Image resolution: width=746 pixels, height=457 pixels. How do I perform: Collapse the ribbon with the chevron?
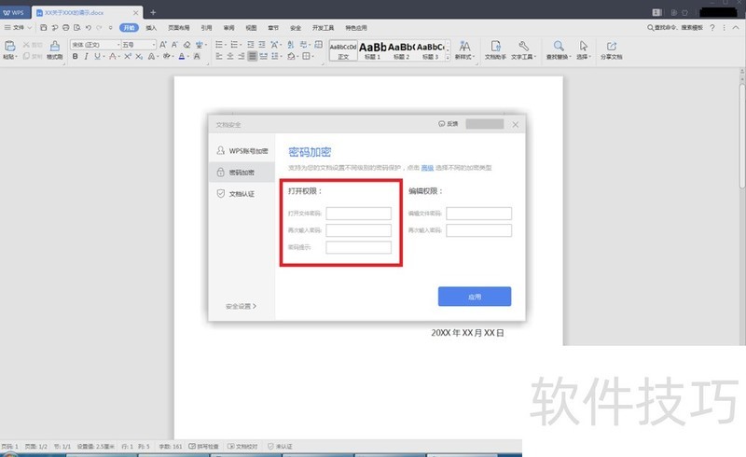736,28
